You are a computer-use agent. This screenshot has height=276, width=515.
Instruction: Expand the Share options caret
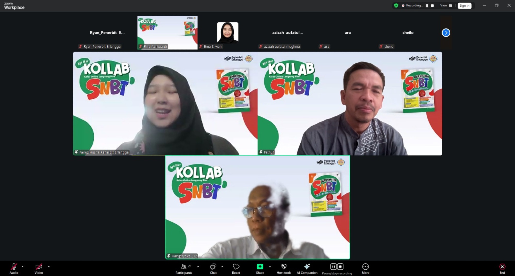(270, 266)
